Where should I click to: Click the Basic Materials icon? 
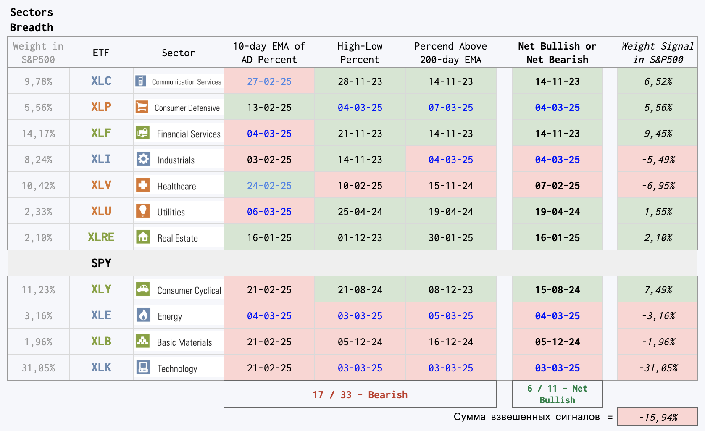click(143, 341)
